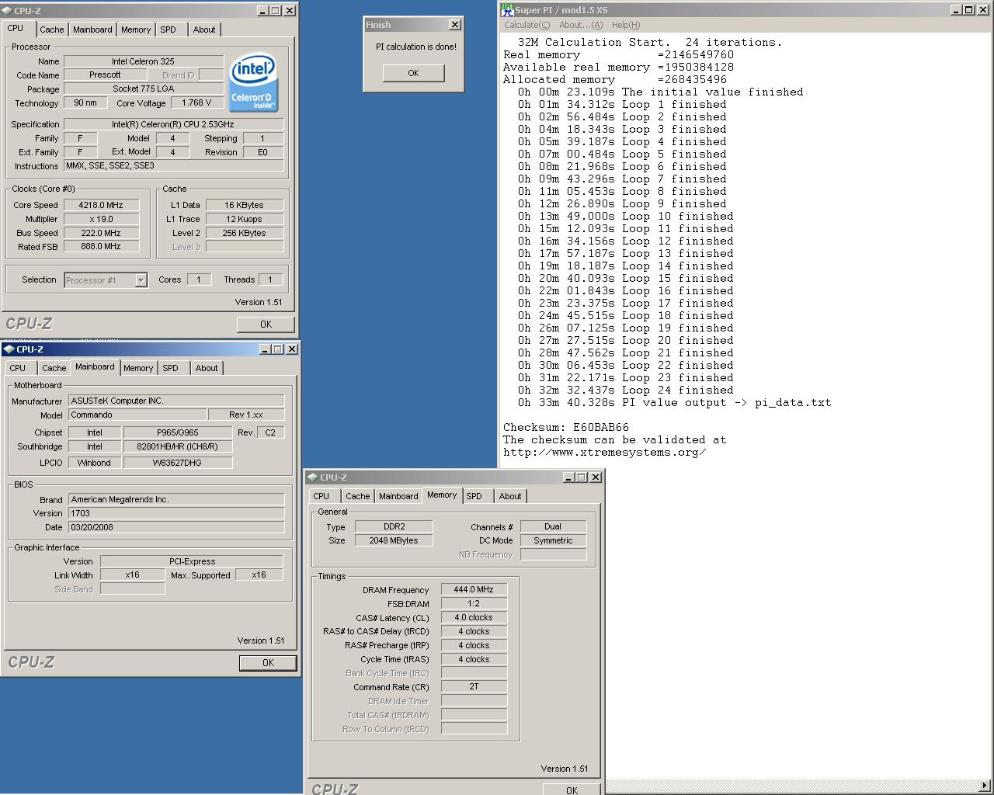The width and height of the screenshot is (994, 795).
Task: Click the Commando model field
Action: coord(137,415)
